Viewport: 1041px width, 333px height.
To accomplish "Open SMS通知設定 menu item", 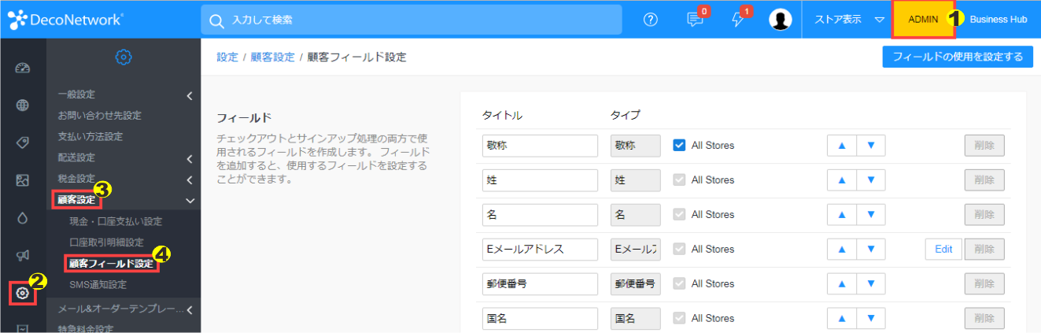I will (98, 285).
